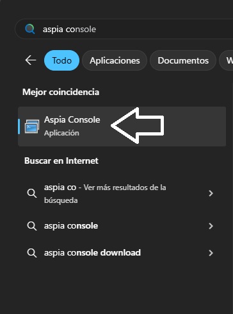This screenshot has height=314, width=233.
Task: Expand 'aspia console download' suggestion chevron
Action: click(x=211, y=253)
